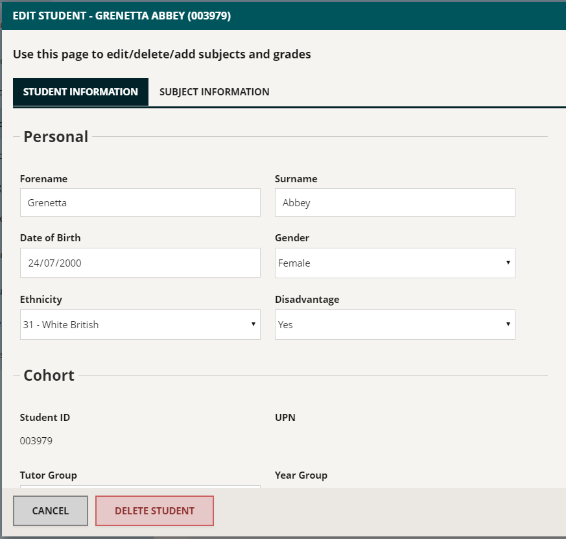566x539 pixels.
Task: Click the Gender dropdown arrow
Action: 508,263
